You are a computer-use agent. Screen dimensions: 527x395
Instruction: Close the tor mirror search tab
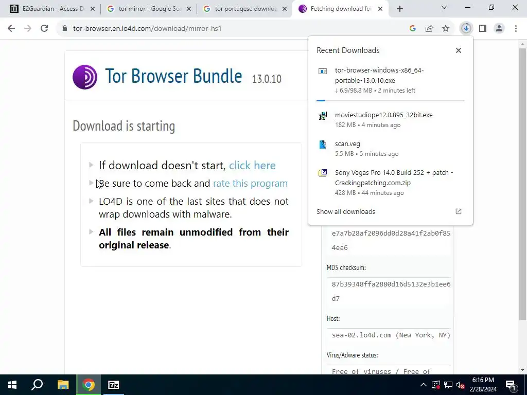(x=189, y=9)
